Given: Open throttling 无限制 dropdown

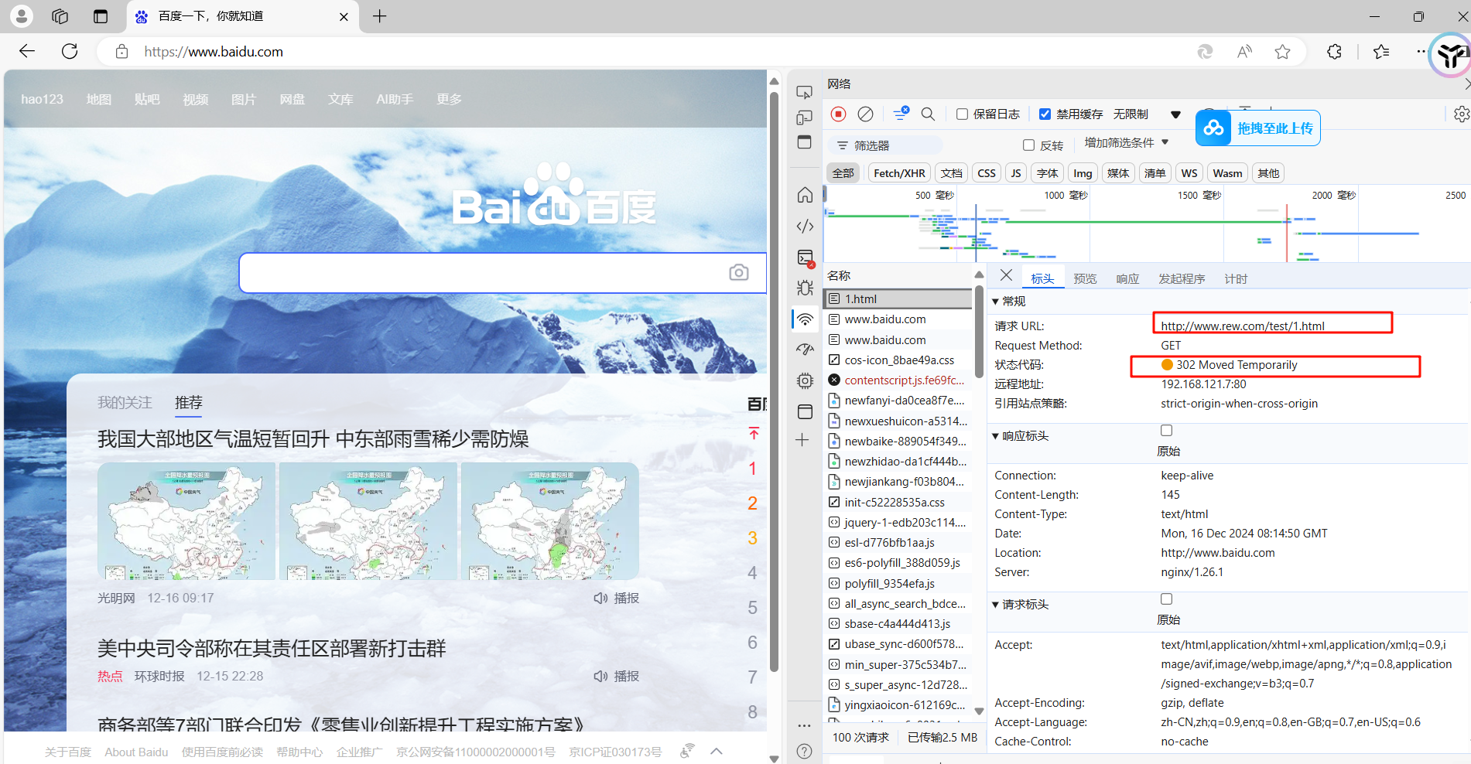Looking at the screenshot, I should coord(1147,114).
